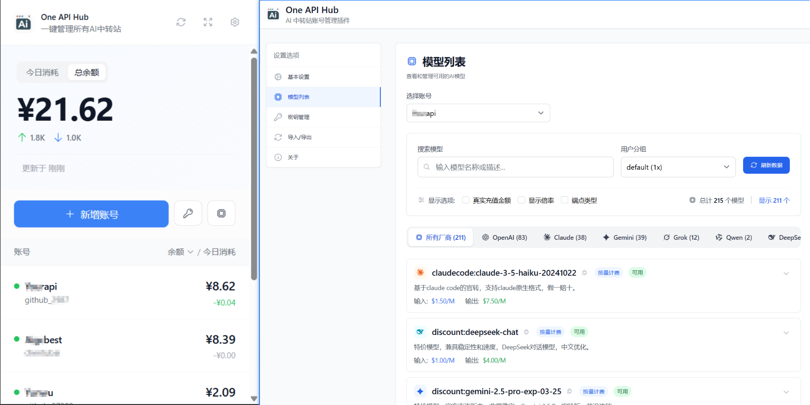Select 模型列表 in settings sidebar
810x405 pixels.
[323, 97]
